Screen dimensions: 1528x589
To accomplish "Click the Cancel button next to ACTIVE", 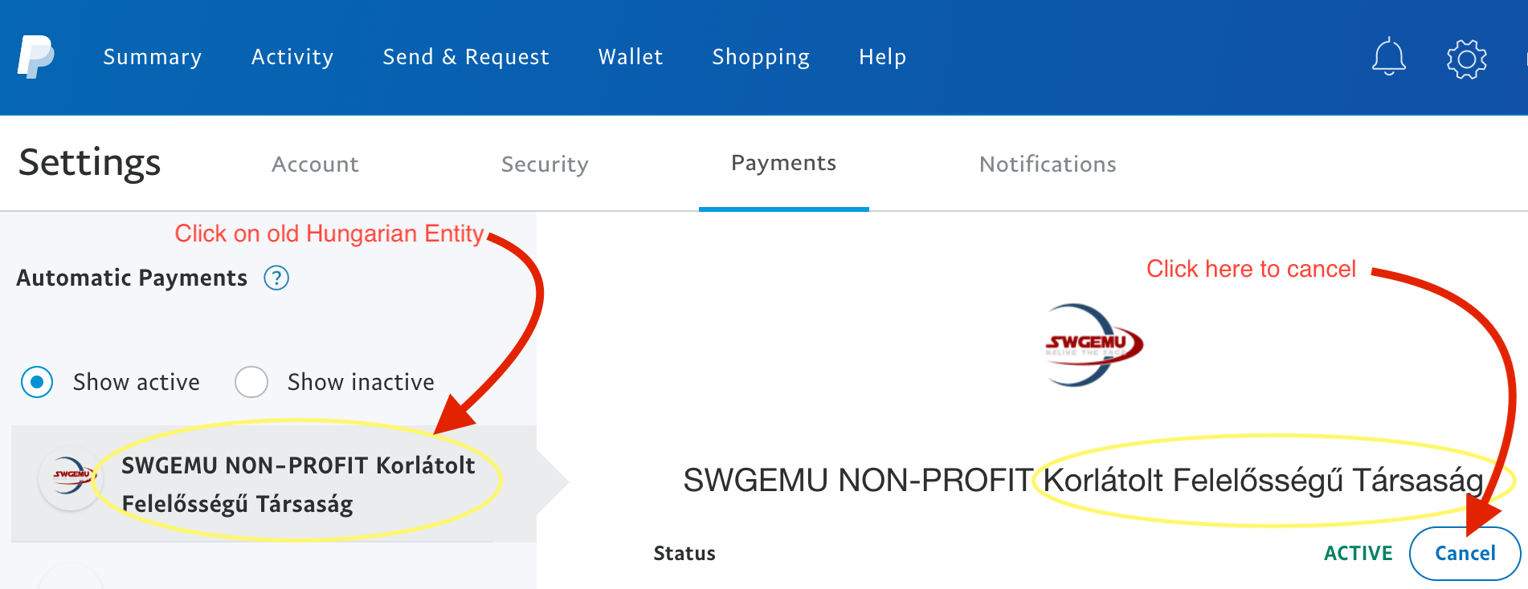I will 1465,554.
